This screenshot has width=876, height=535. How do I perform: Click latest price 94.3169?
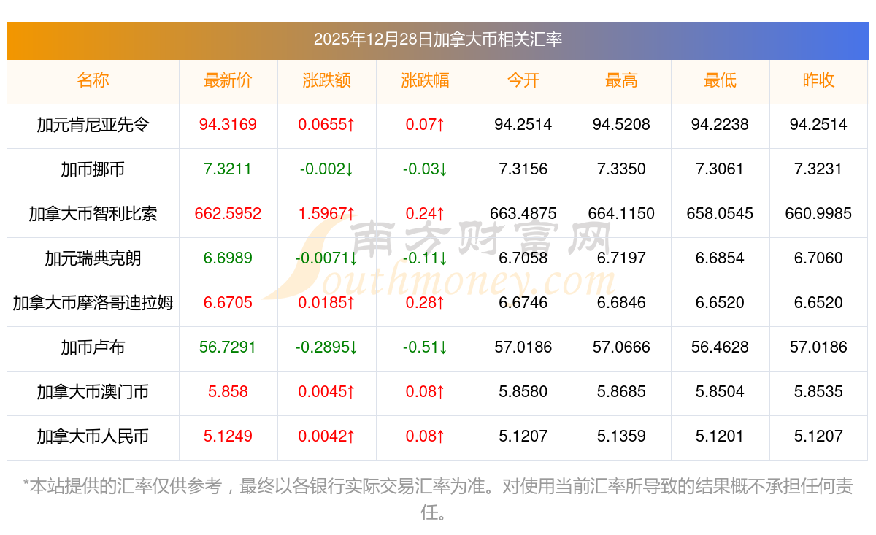tap(228, 125)
